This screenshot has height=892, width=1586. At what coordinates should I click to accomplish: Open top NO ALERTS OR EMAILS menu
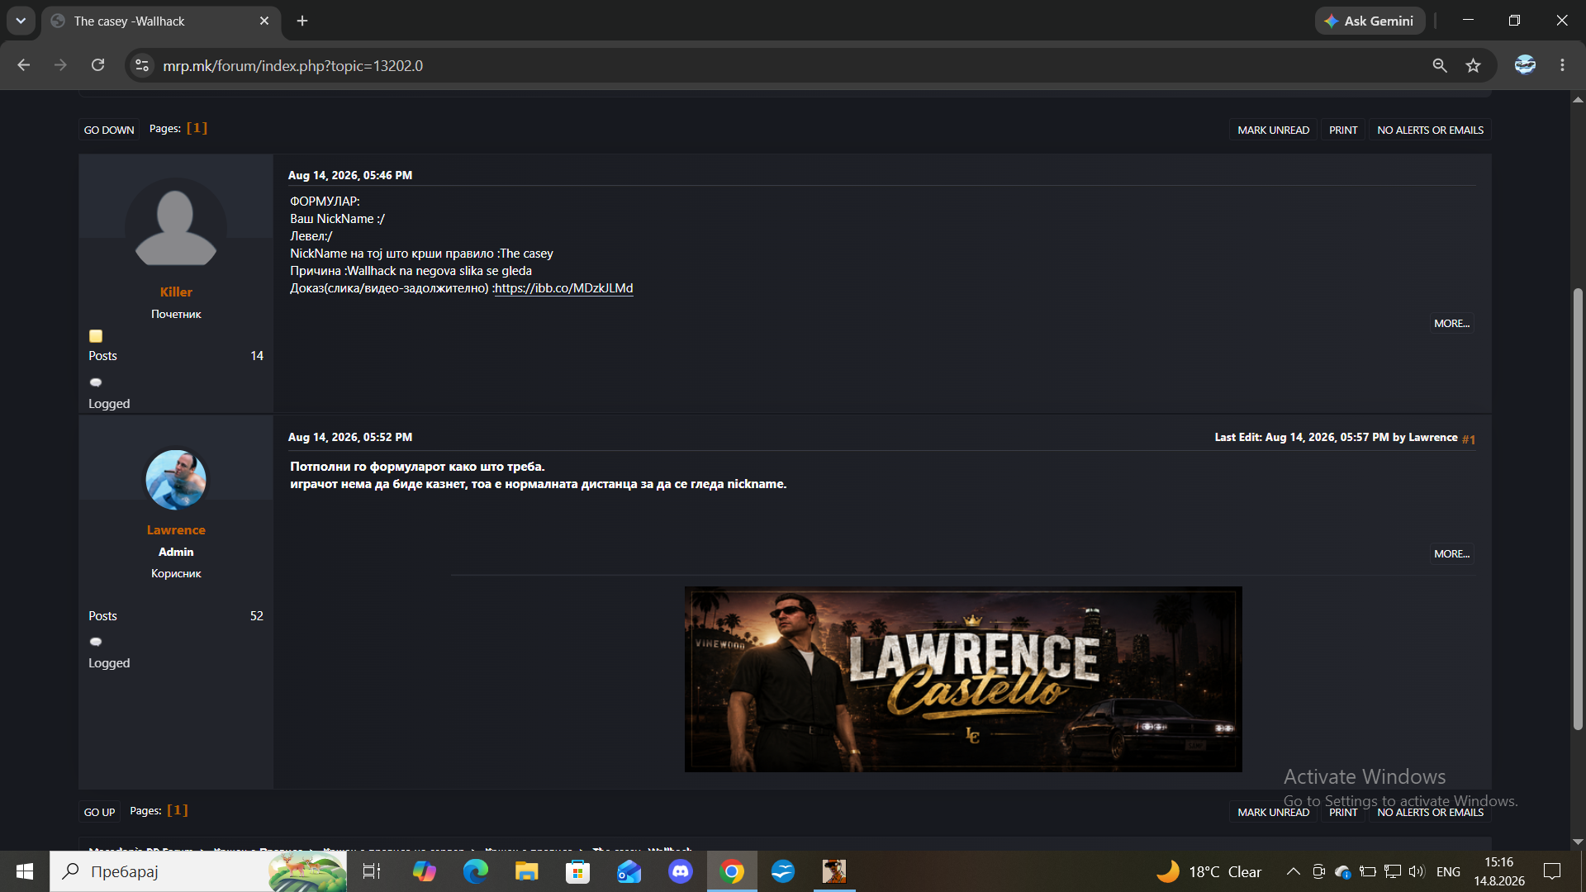(1430, 130)
